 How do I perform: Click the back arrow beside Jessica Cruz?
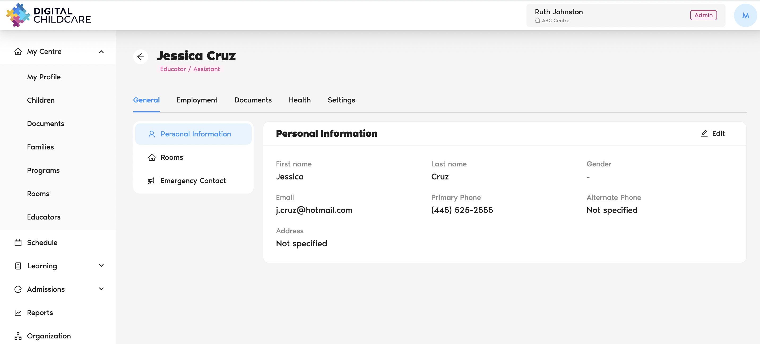(140, 57)
